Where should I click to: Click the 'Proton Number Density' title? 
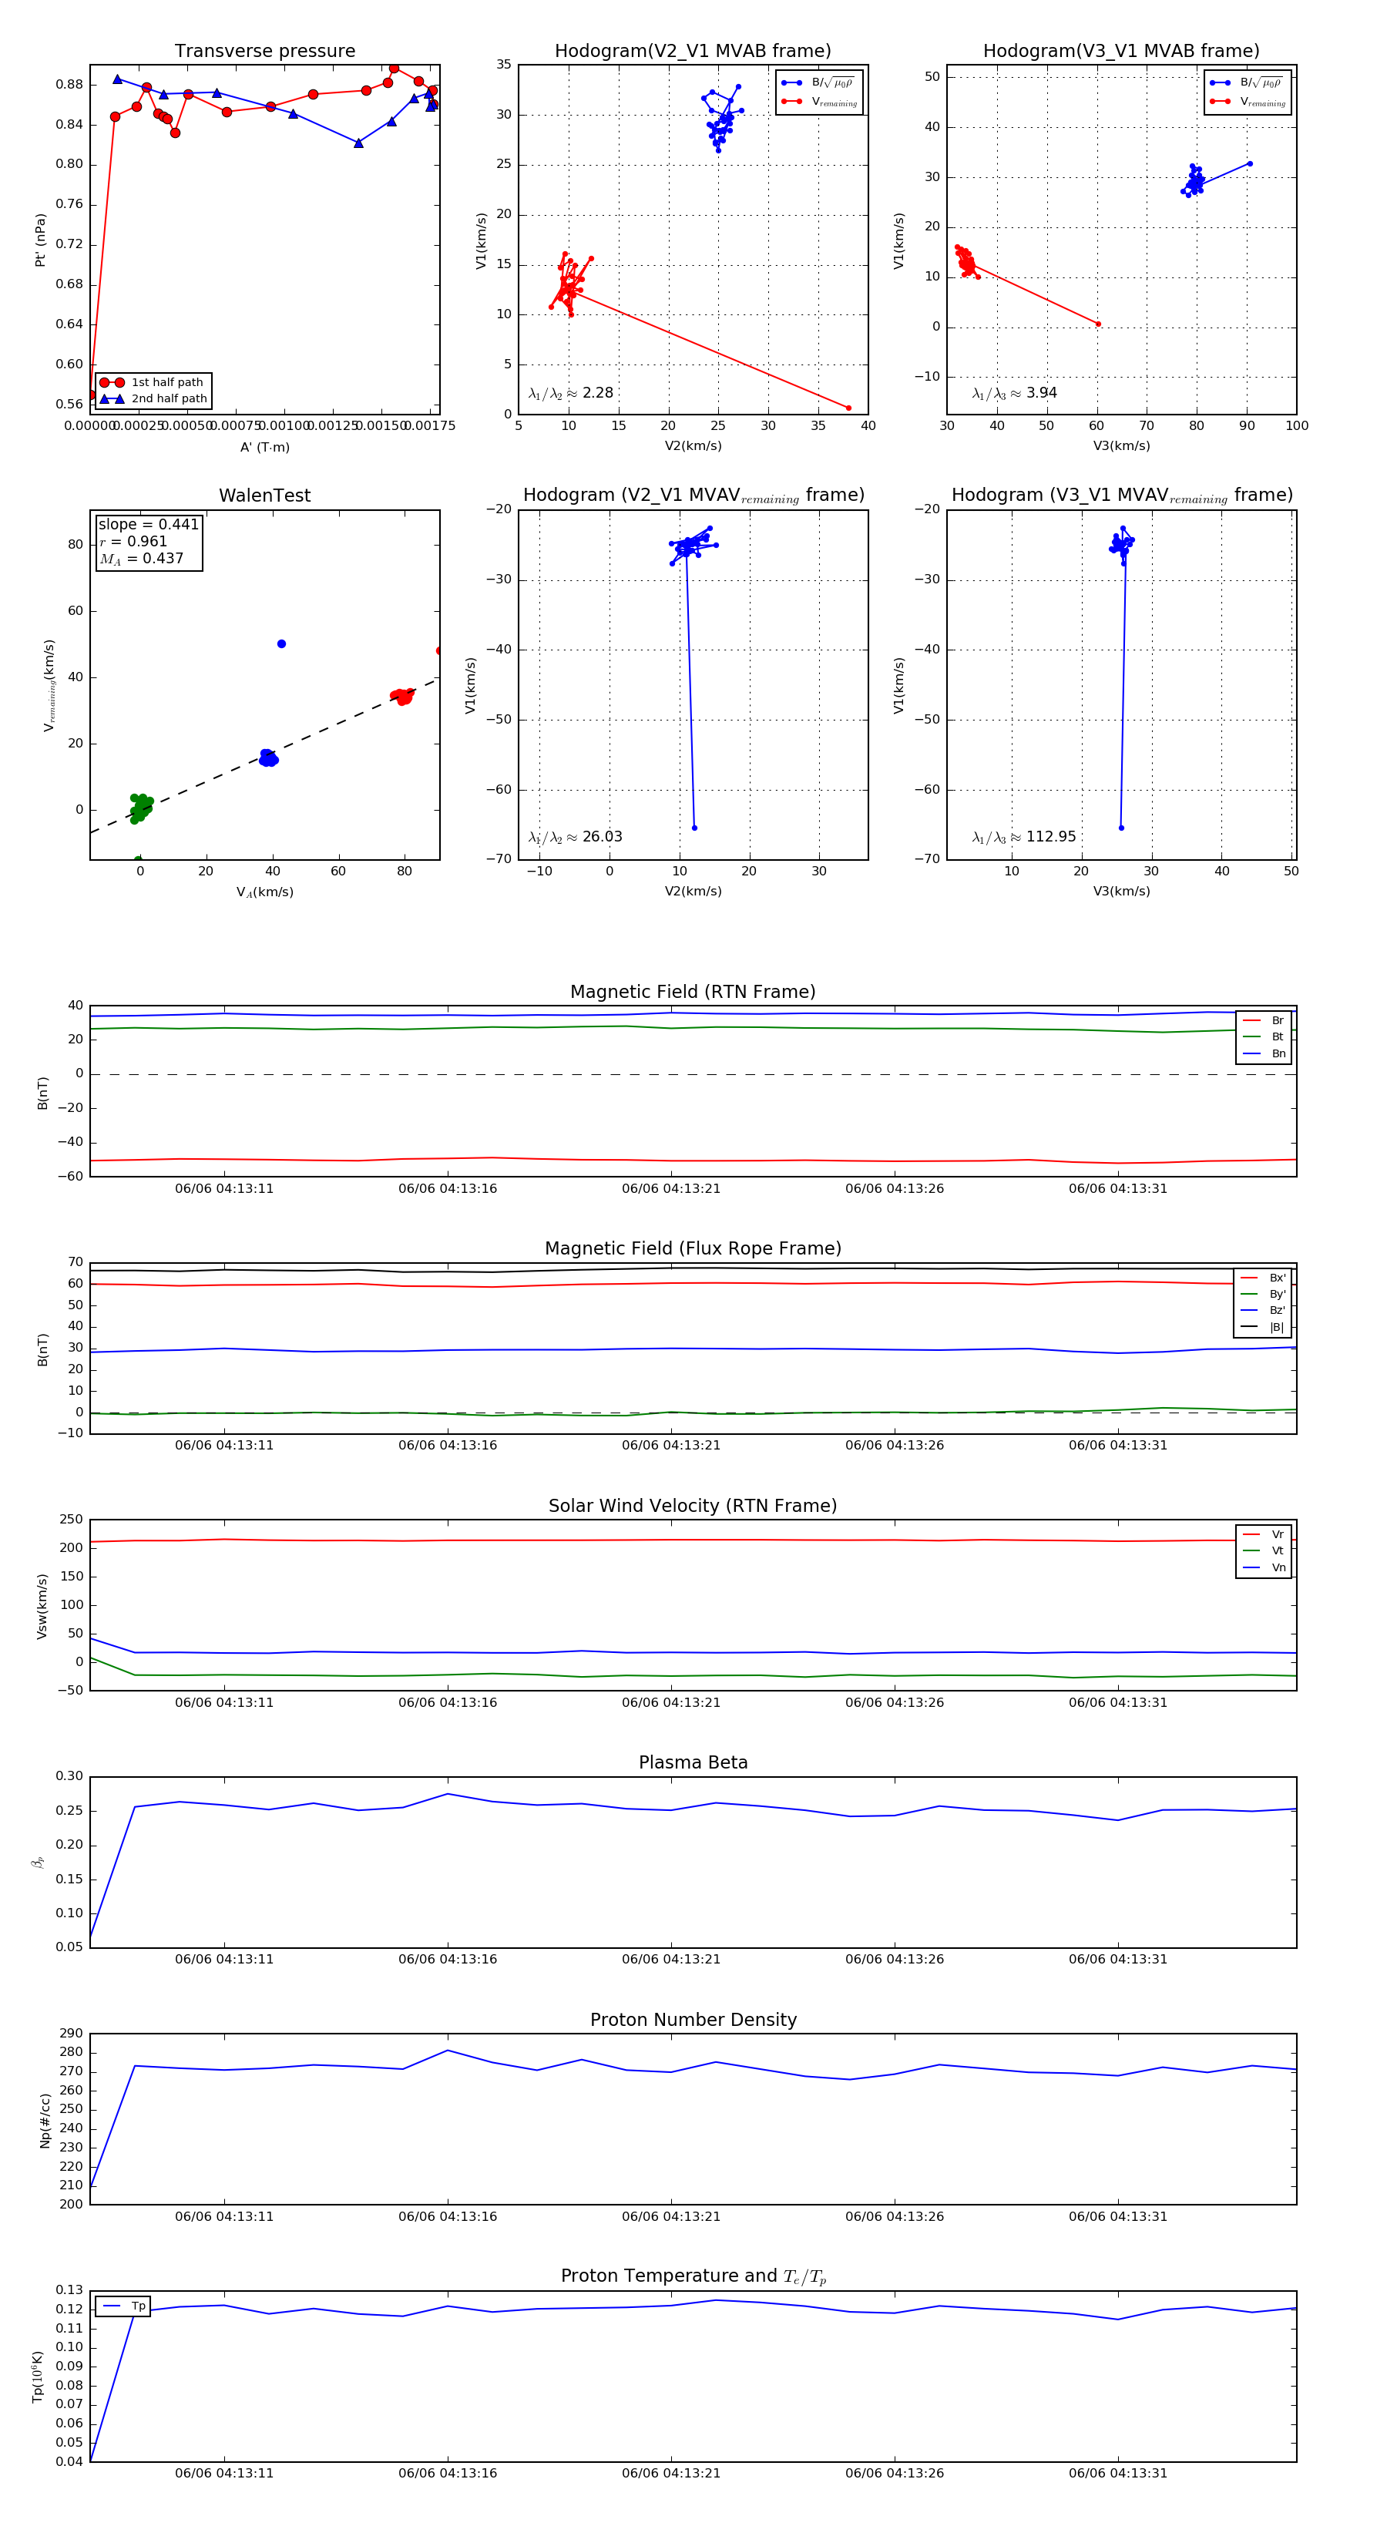pos(693,2020)
